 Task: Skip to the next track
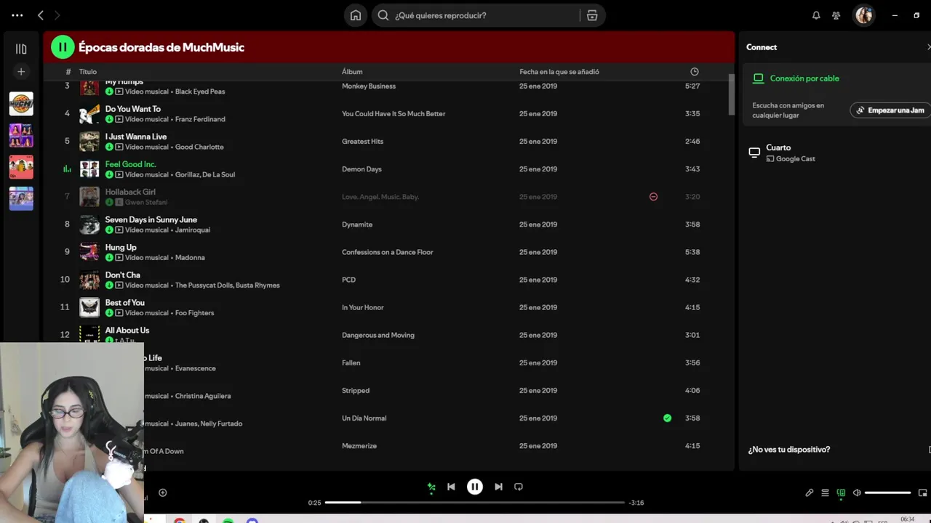498,487
